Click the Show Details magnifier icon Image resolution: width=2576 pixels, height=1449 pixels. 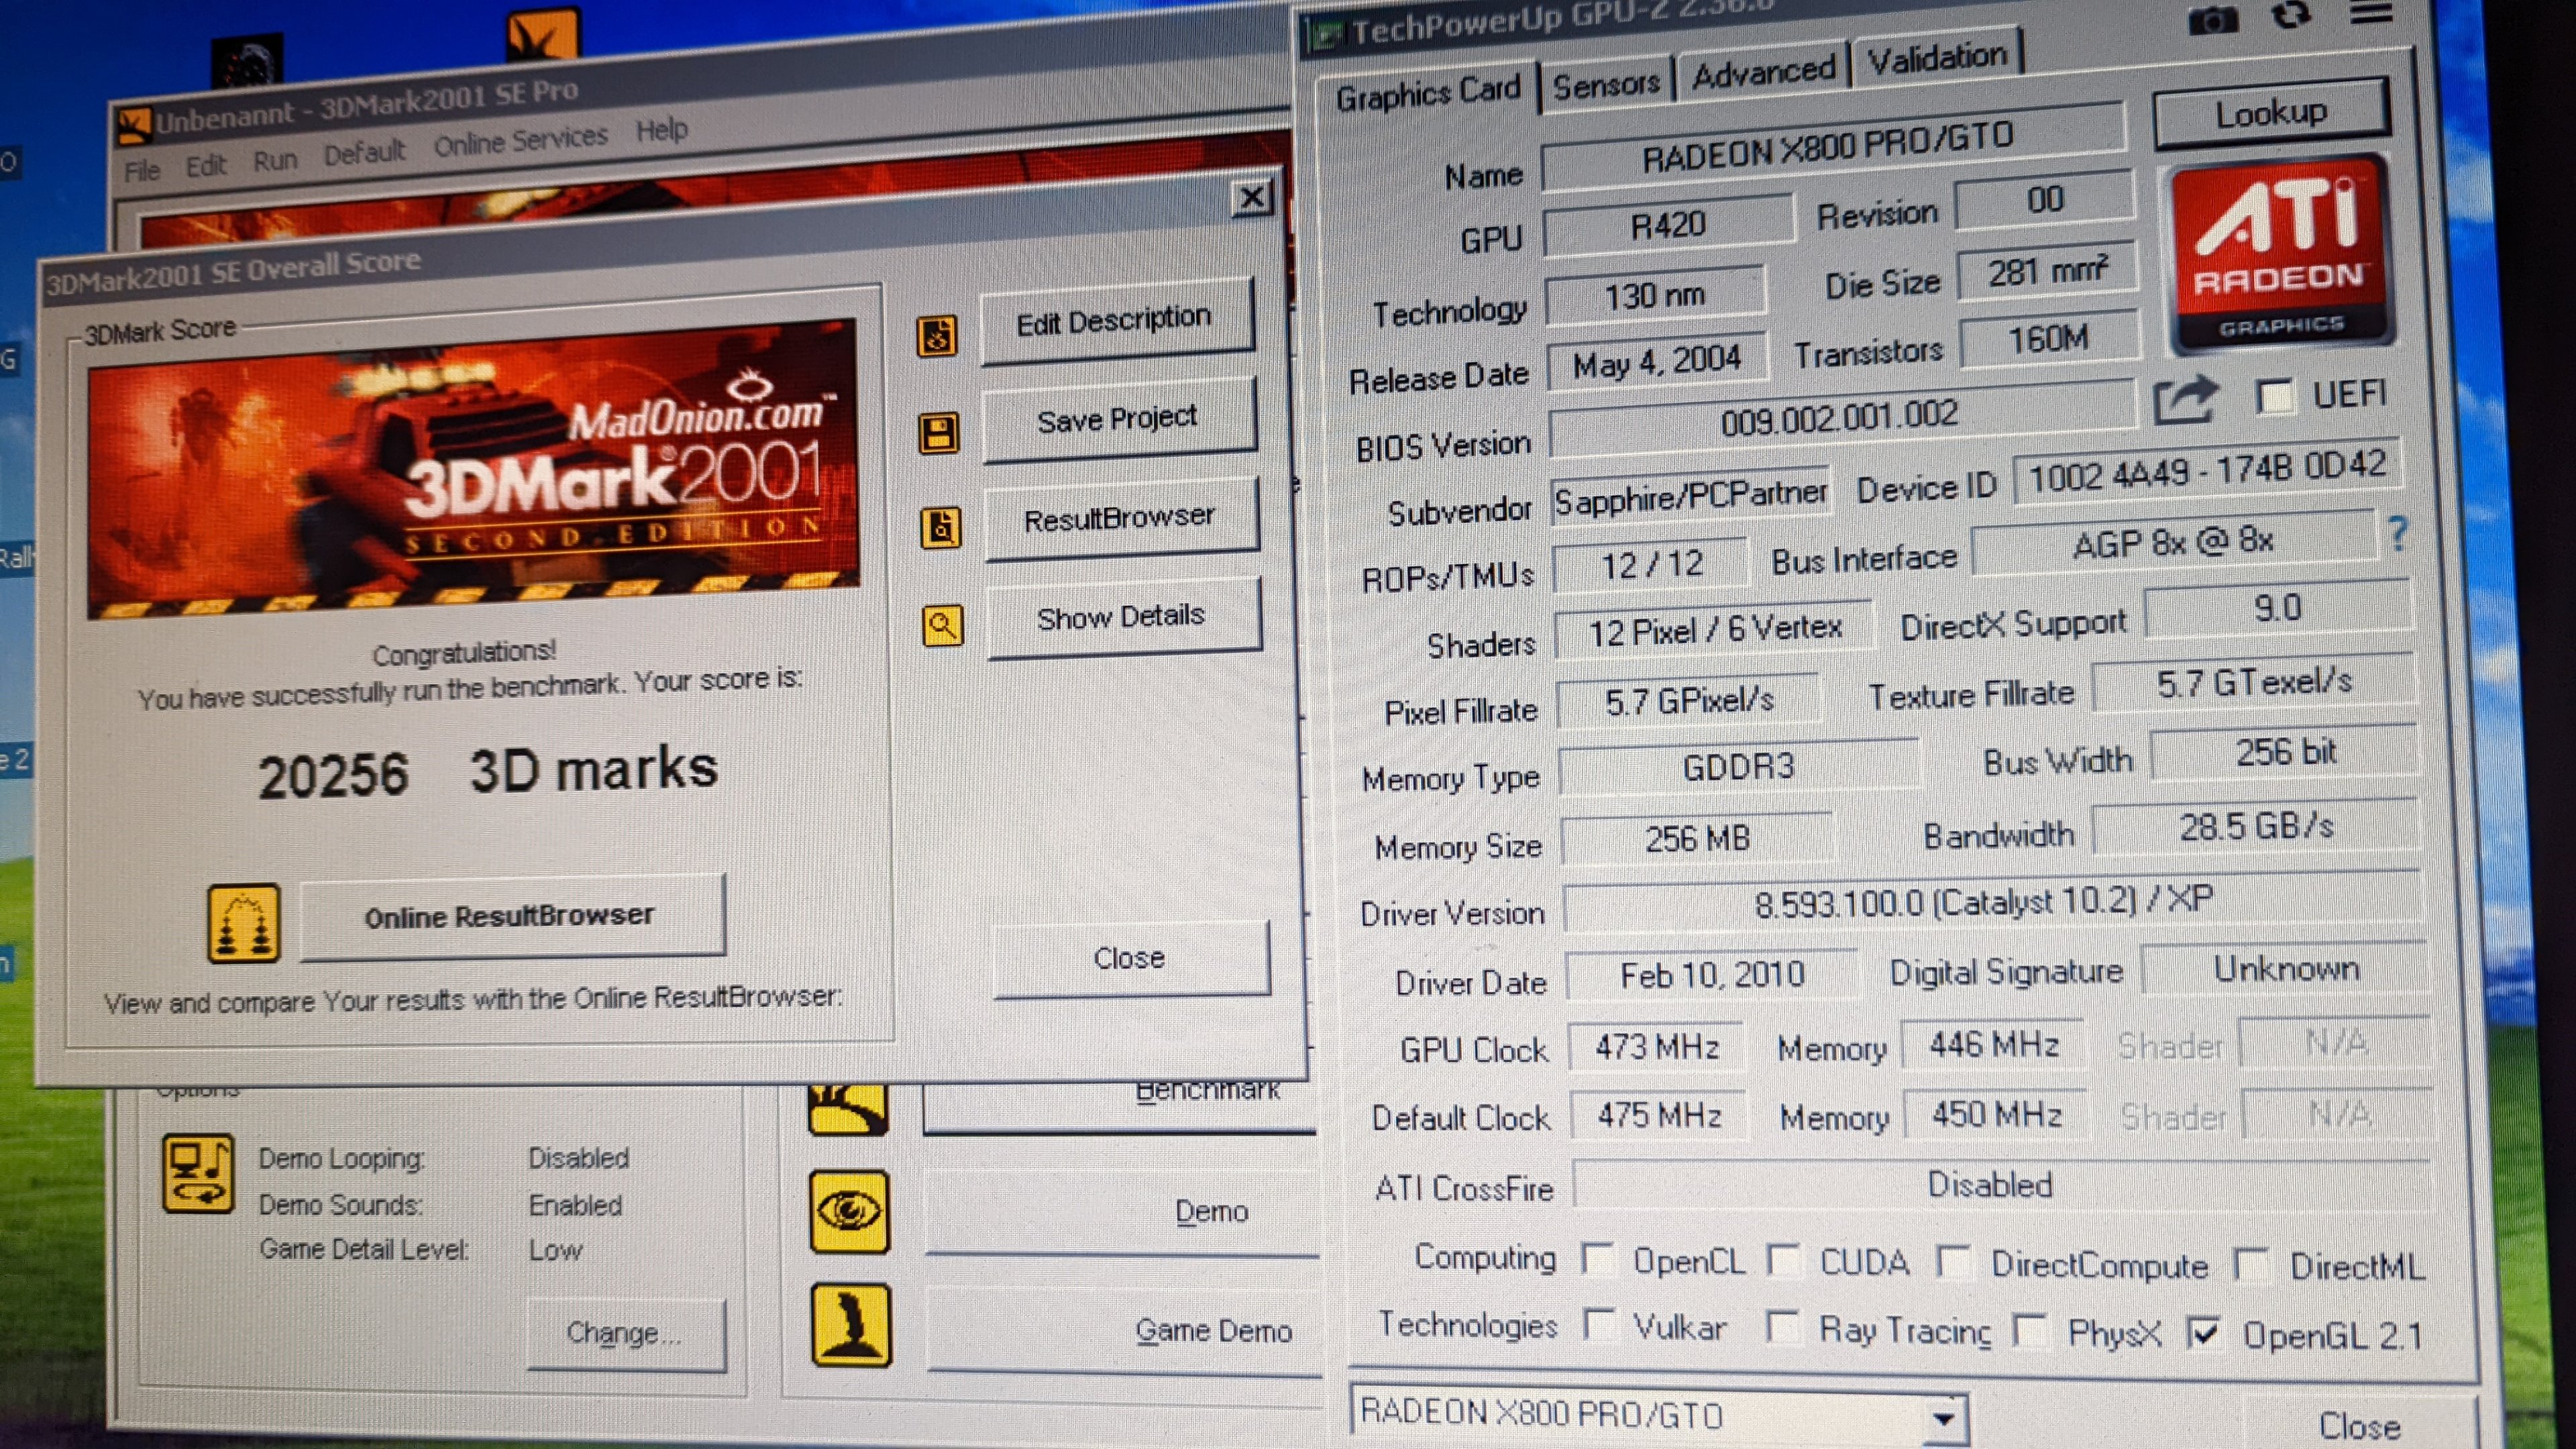coord(942,626)
